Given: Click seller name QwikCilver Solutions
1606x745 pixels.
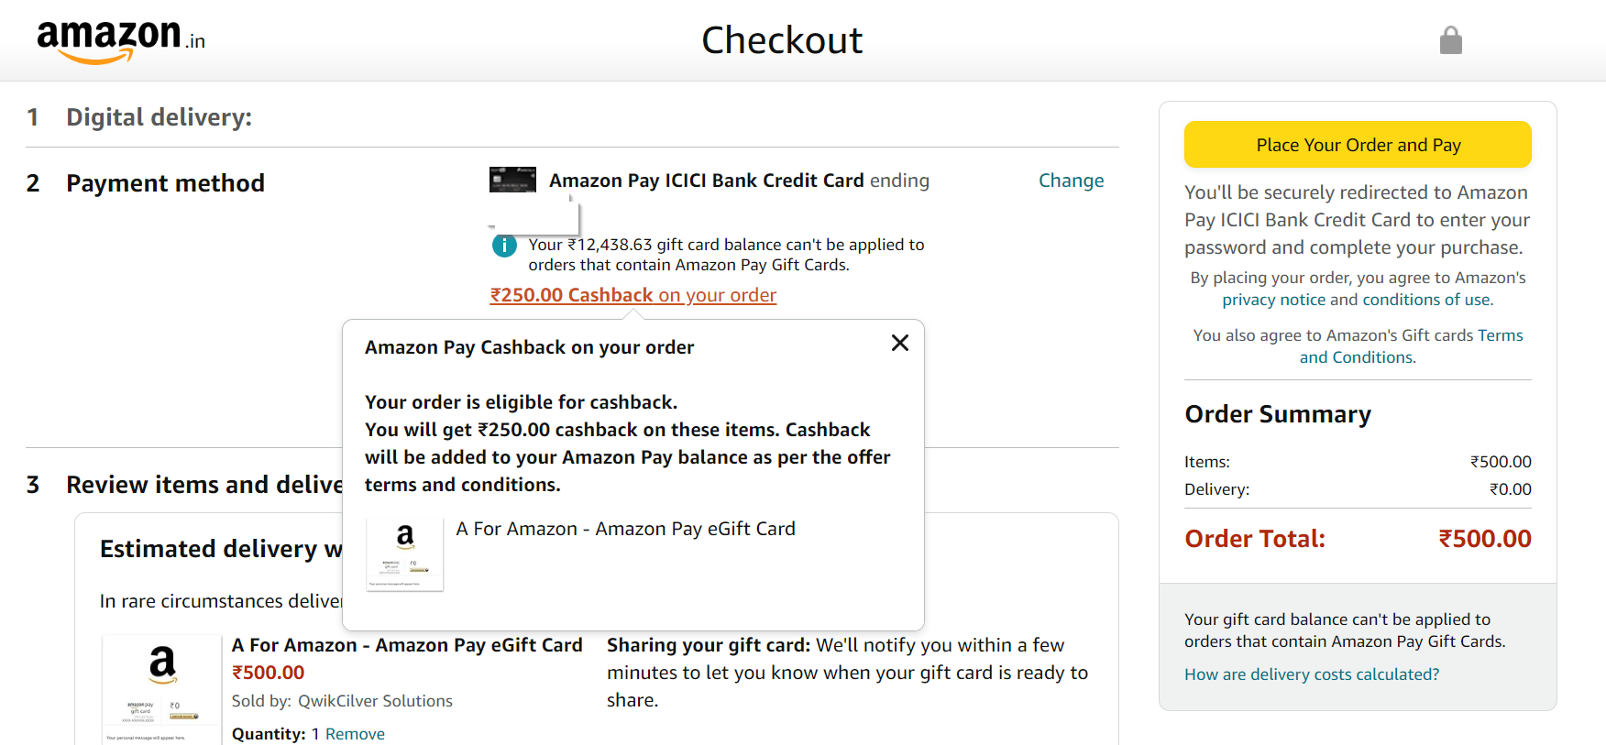Looking at the screenshot, I should click(x=375, y=700).
